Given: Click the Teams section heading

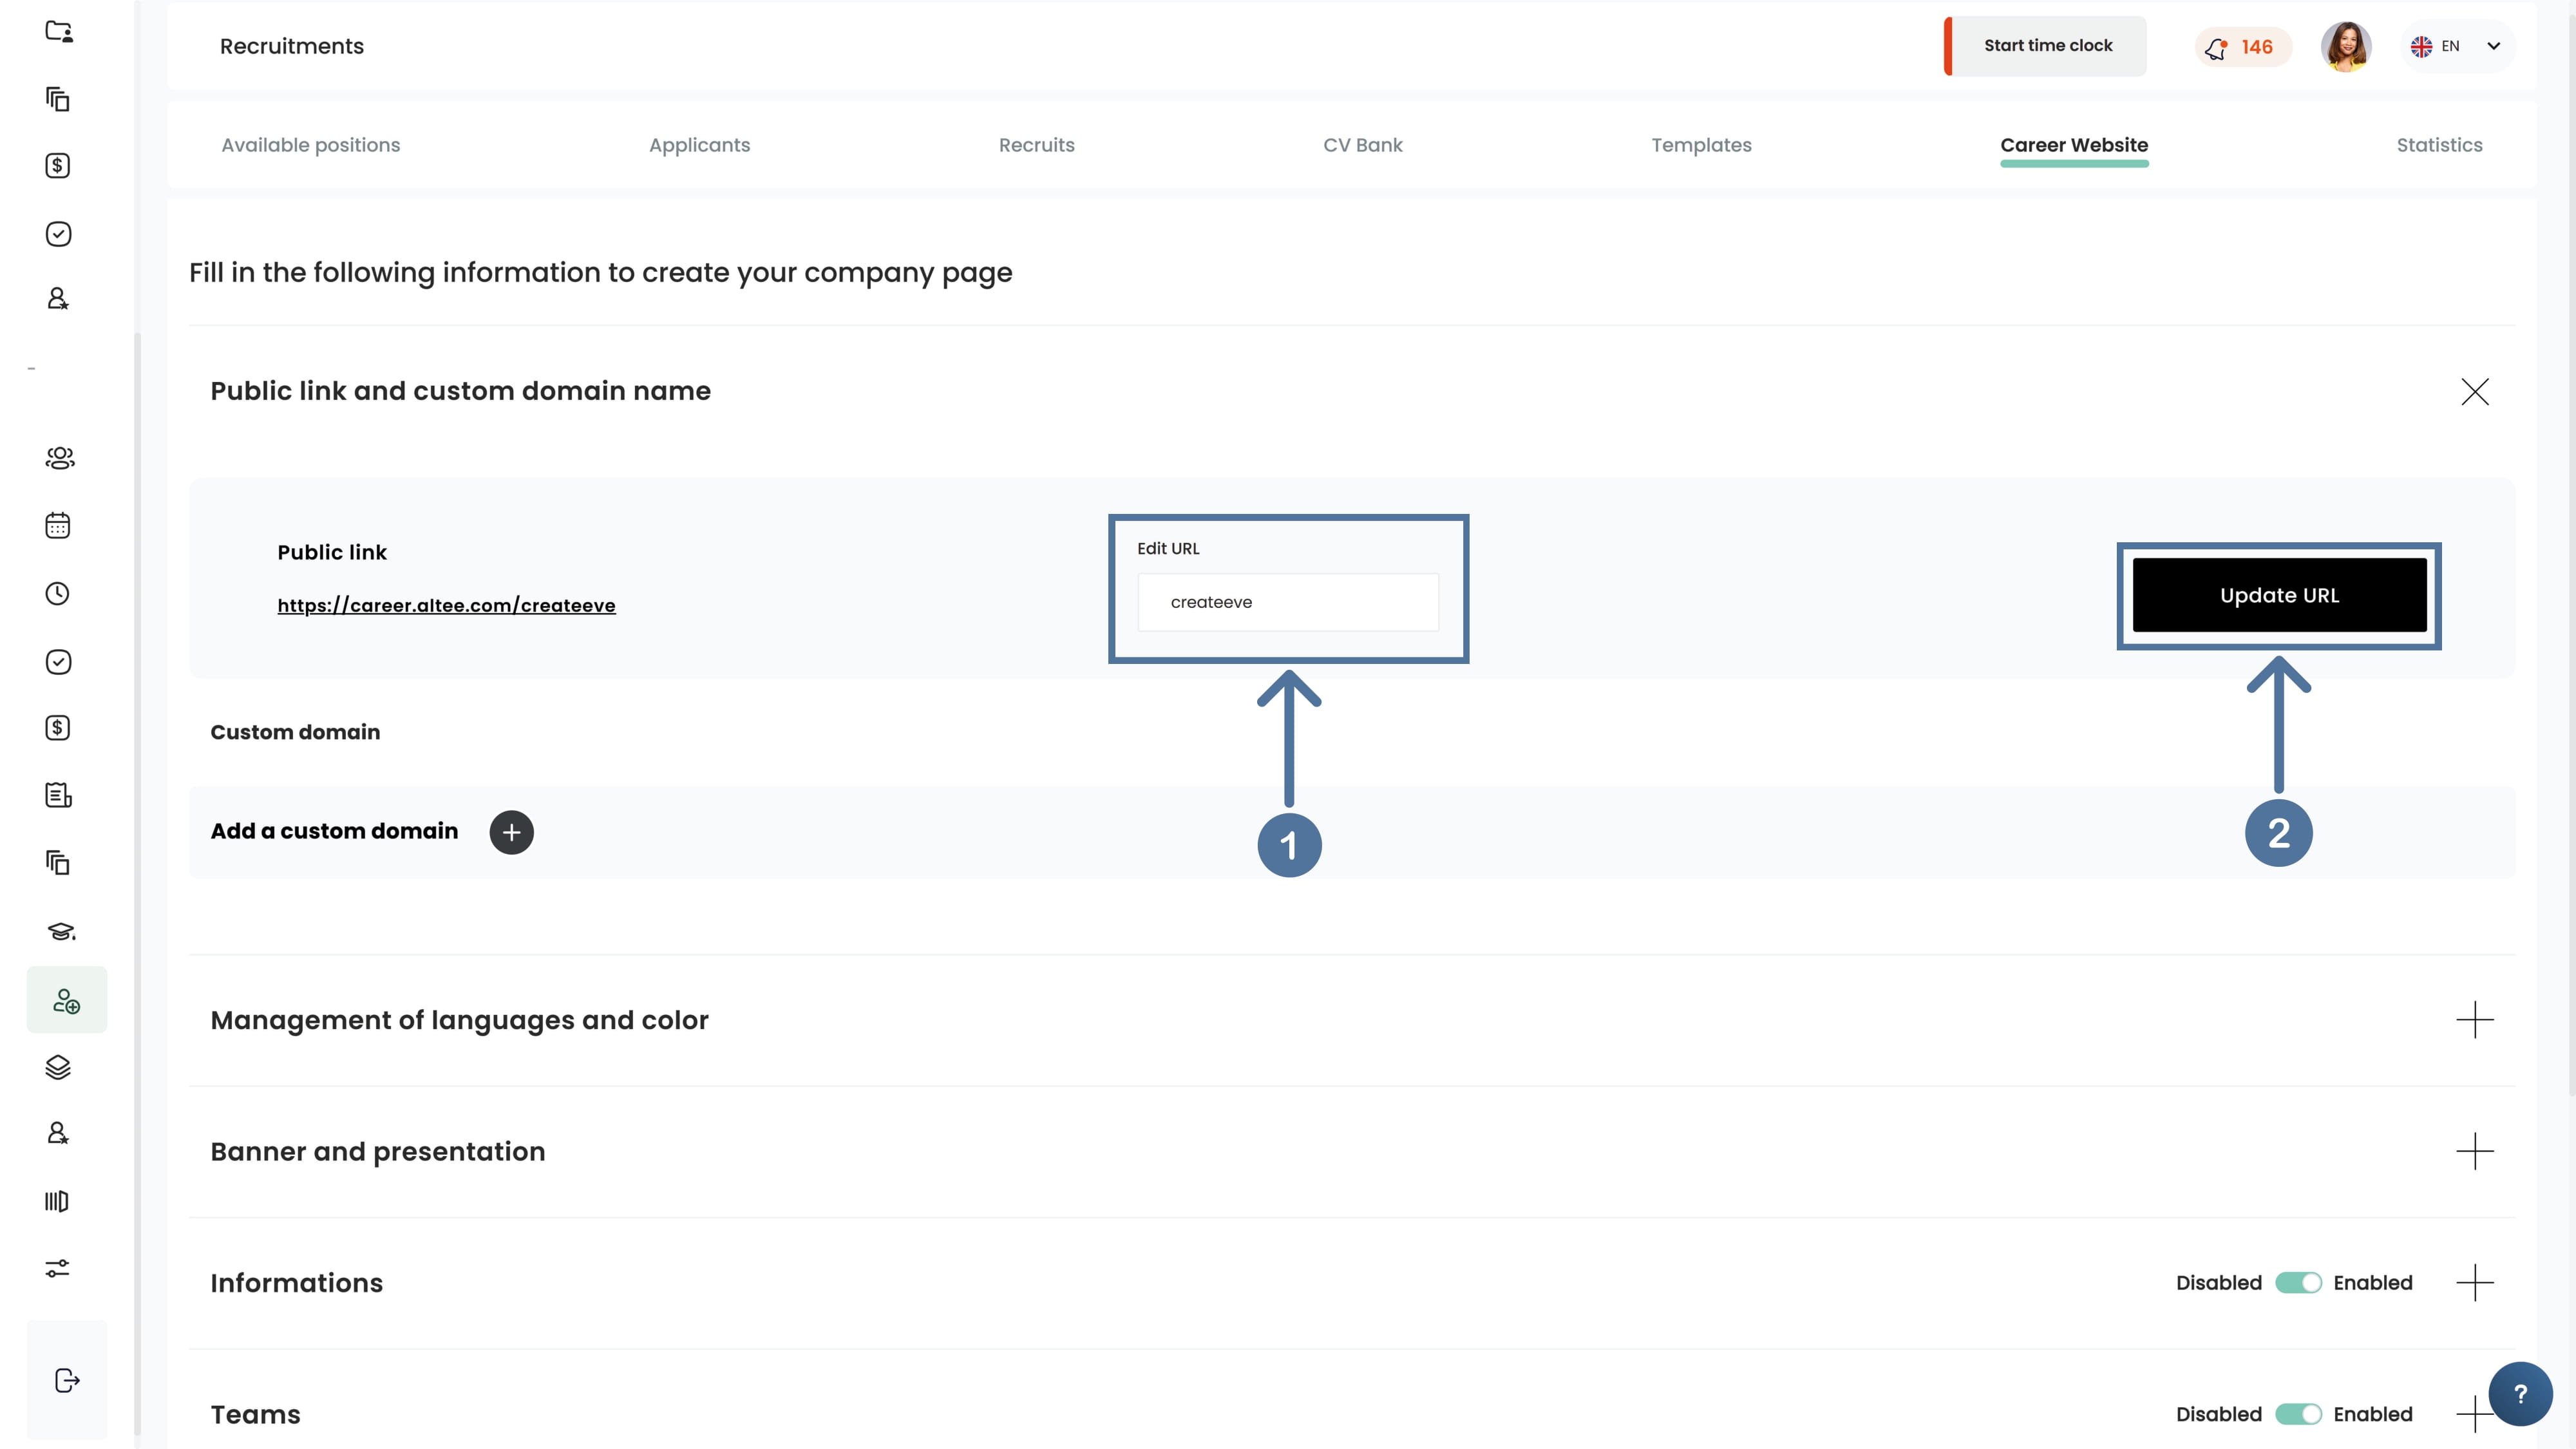Looking at the screenshot, I should point(255,1415).
